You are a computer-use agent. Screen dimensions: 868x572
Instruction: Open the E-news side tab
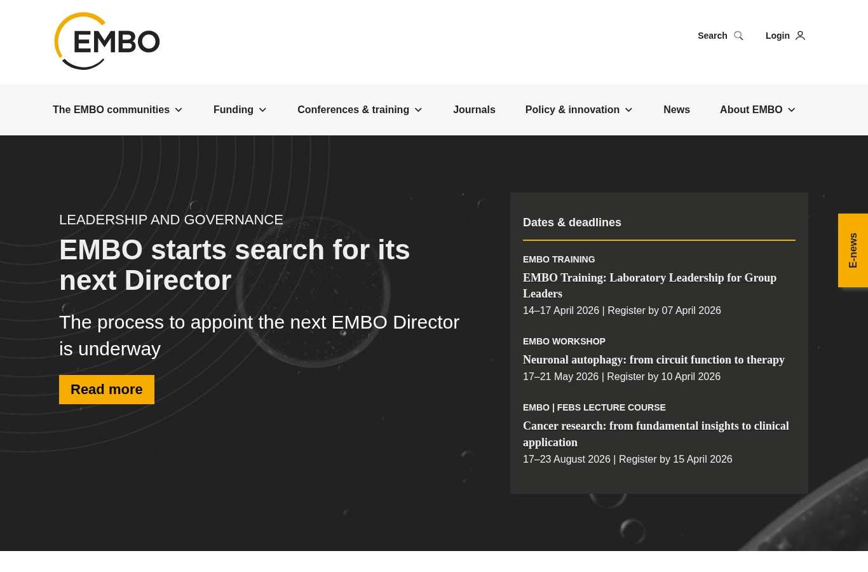pyautogui.click(x=853, y=250)
